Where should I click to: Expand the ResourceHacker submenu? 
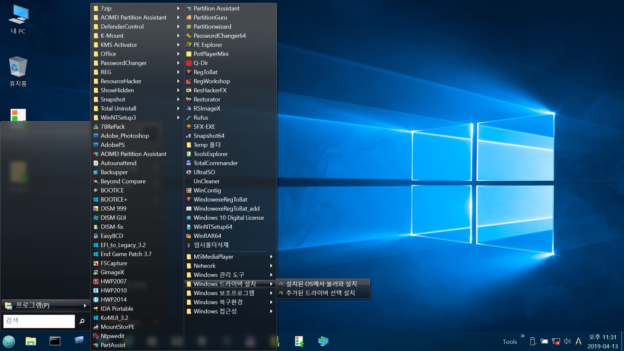(137, 81)
